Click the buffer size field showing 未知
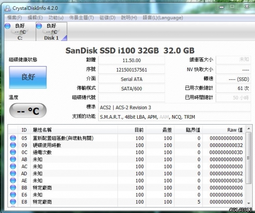This screenshot has height=213, width=255. coord(233,60)
